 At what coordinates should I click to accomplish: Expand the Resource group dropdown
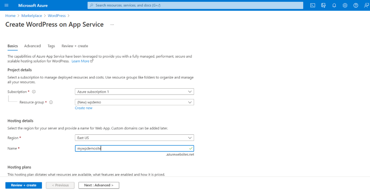134,102
